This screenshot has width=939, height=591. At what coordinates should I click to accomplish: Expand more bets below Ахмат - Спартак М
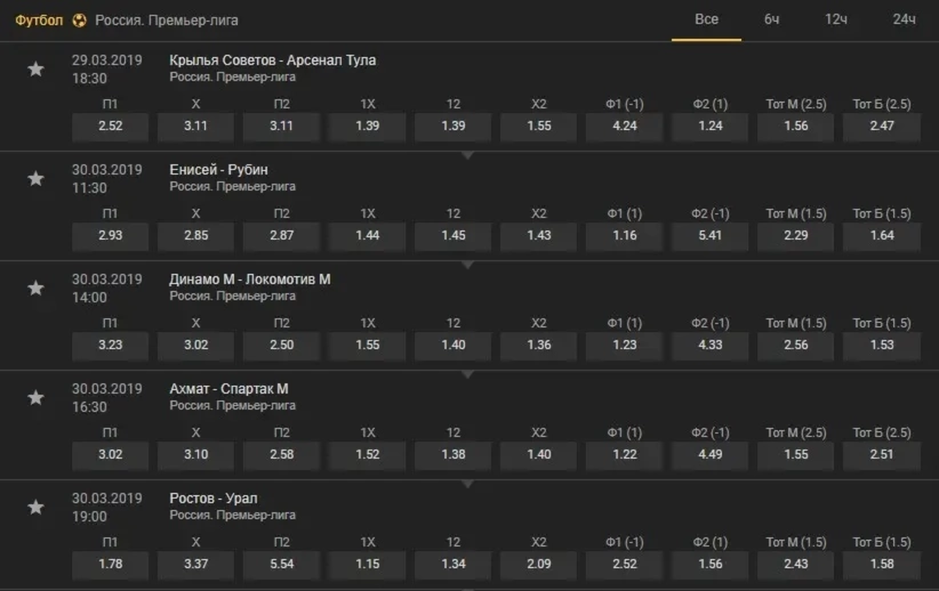coord(468,484)
